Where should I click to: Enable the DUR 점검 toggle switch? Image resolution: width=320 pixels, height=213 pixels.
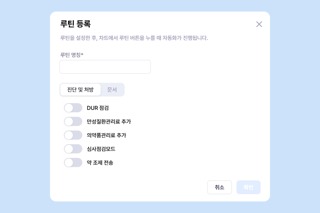(73, 108)
